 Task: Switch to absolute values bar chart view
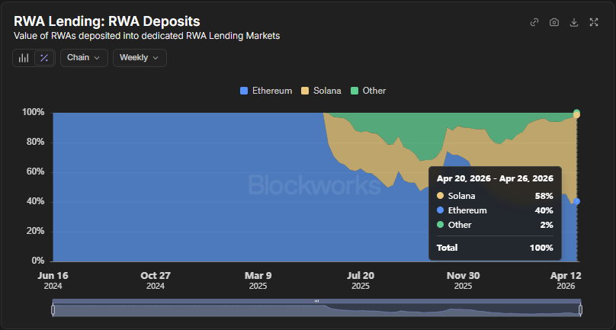tap(24, 58)
